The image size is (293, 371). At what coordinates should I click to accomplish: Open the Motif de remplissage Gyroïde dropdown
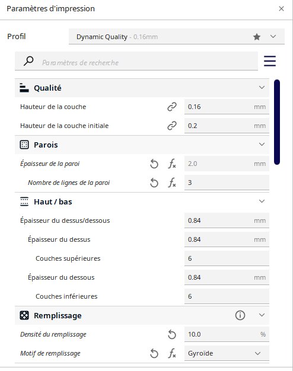click(227, 353)
